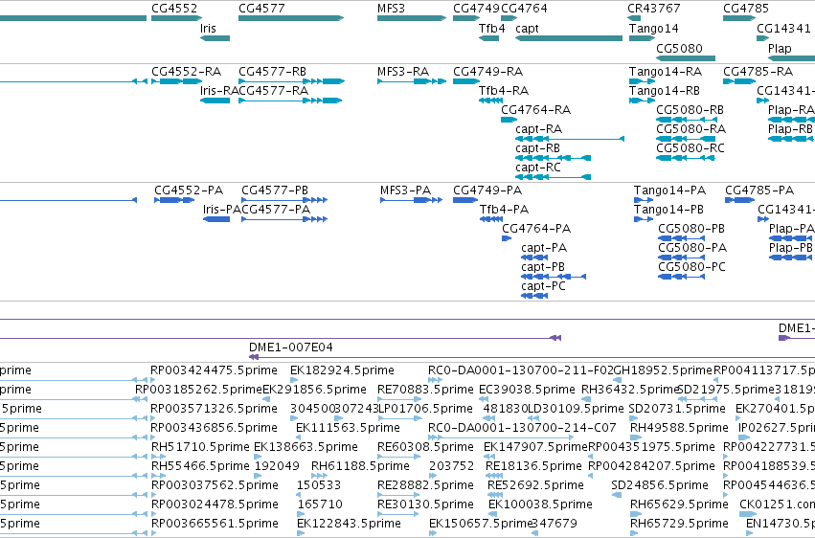The height and width of the screenshot is (538, 815).
Task: Click the RH49588.5prime EST label
Action: point(679,428)
